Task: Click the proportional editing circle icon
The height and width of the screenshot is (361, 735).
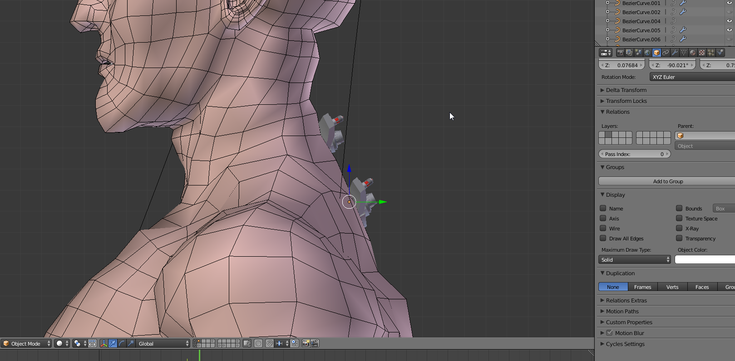Action: tap(258, 343)
